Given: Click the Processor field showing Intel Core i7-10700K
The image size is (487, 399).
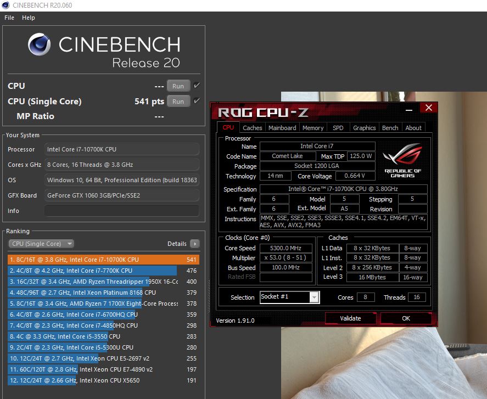Looking at the screenshot, I should click(122, 149).
